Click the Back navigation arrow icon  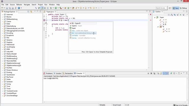click(94, 8)
